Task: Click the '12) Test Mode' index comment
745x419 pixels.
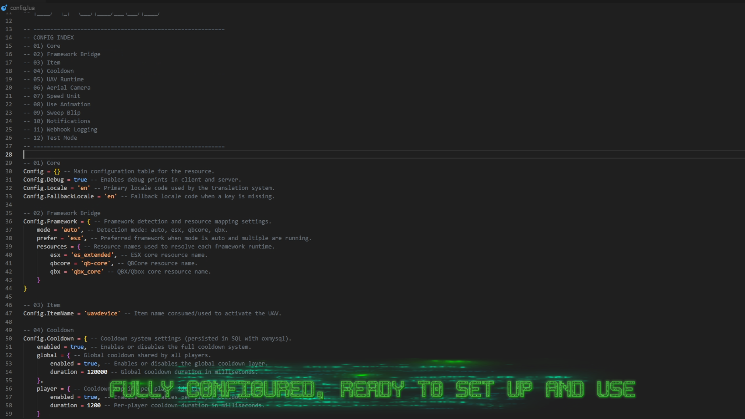Action: point(55,138)
